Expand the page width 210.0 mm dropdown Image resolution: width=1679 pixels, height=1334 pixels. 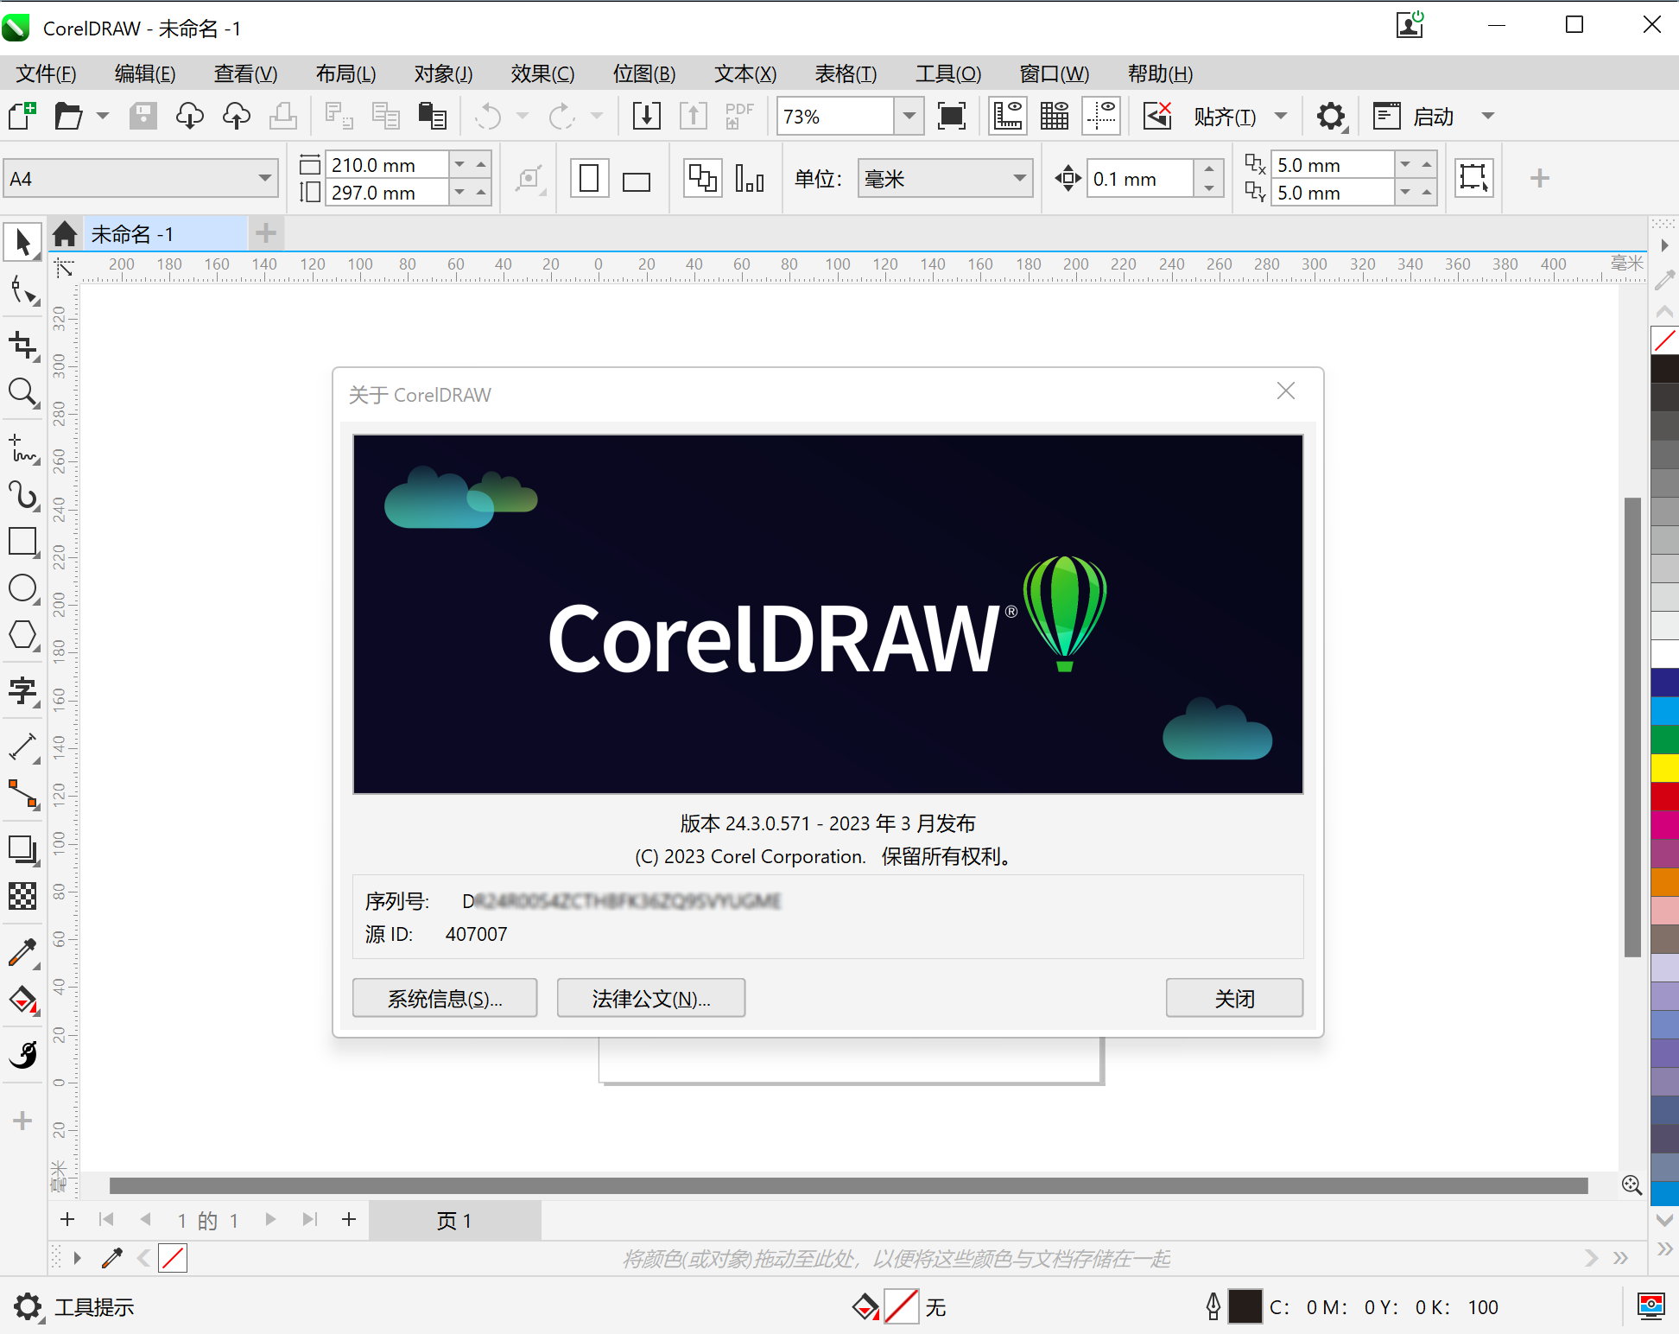tap(459, 164)
